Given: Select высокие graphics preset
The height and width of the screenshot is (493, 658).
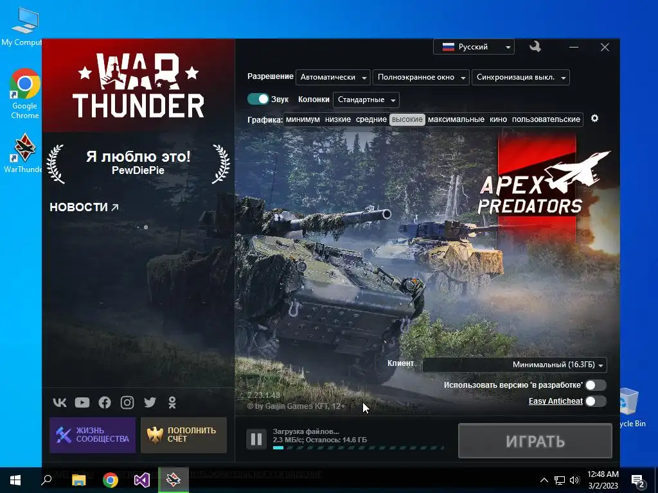Looking at the screenshot, I should (407, 119).
